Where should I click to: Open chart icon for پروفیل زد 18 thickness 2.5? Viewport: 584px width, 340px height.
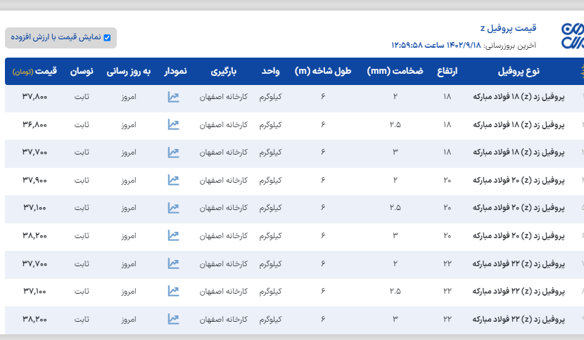click(173, 124)
